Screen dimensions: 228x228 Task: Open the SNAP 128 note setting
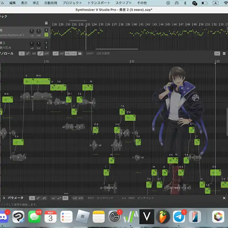point(103,53)
